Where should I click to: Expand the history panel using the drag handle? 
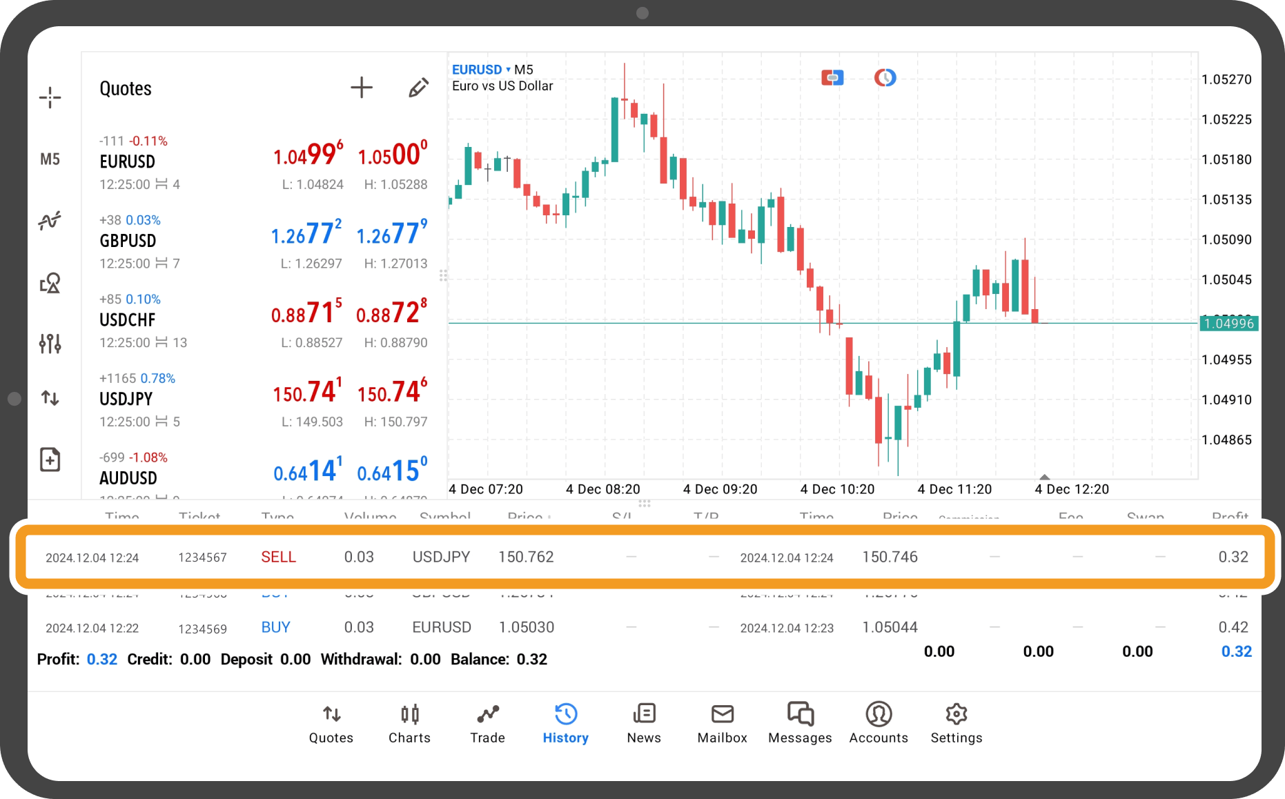(x=645, y=504)
